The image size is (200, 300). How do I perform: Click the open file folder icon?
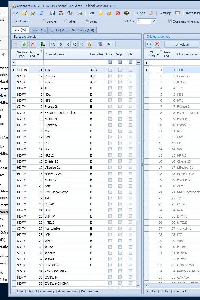point(24,13)
